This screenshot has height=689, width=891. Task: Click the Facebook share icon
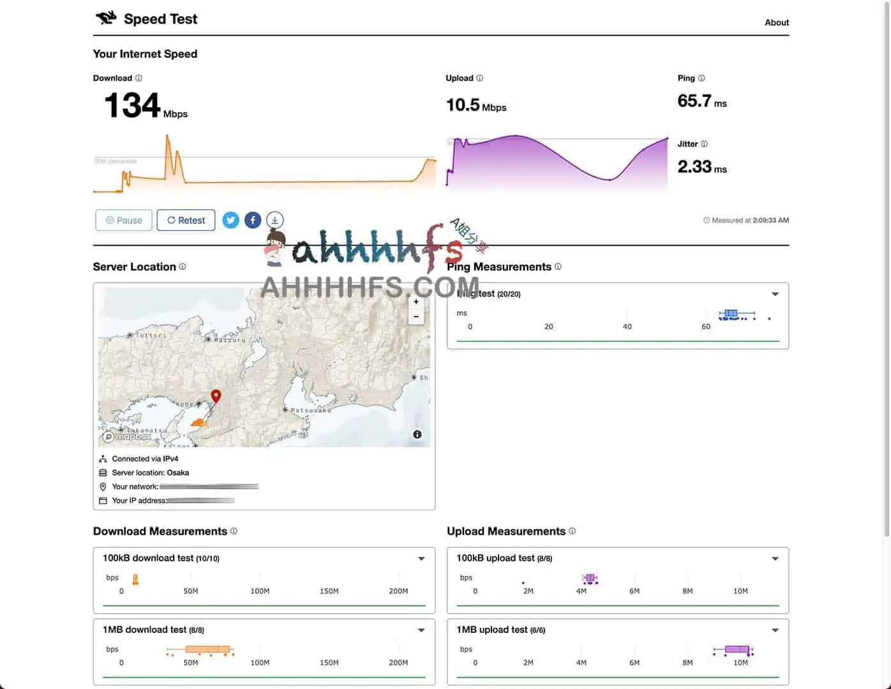click(x=253, y=220)
